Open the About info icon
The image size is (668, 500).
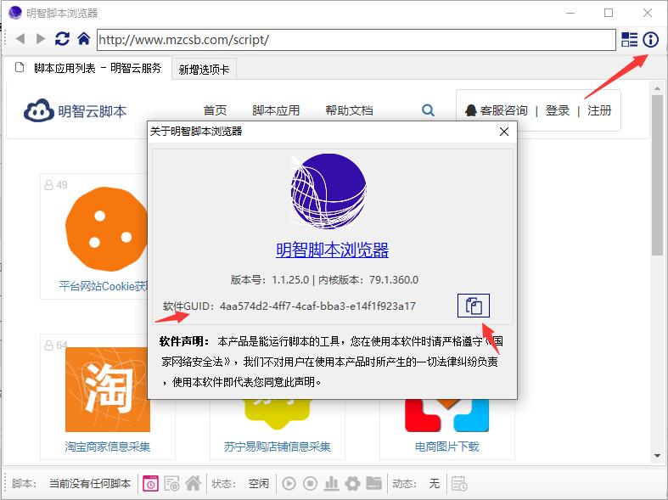(x=650, y=40)
